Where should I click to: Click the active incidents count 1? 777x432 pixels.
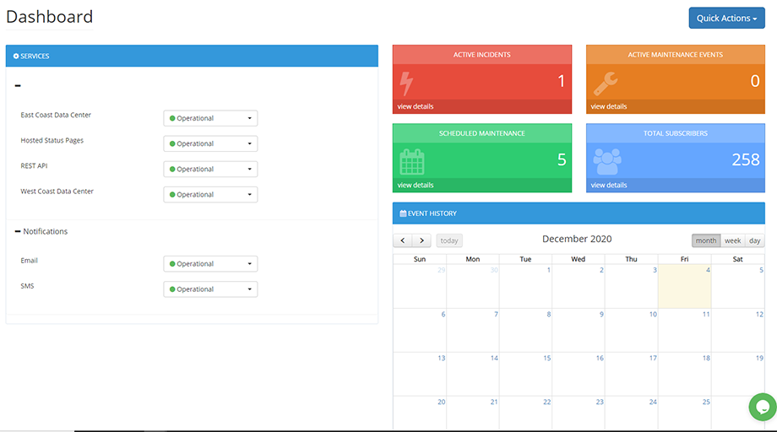562,81
